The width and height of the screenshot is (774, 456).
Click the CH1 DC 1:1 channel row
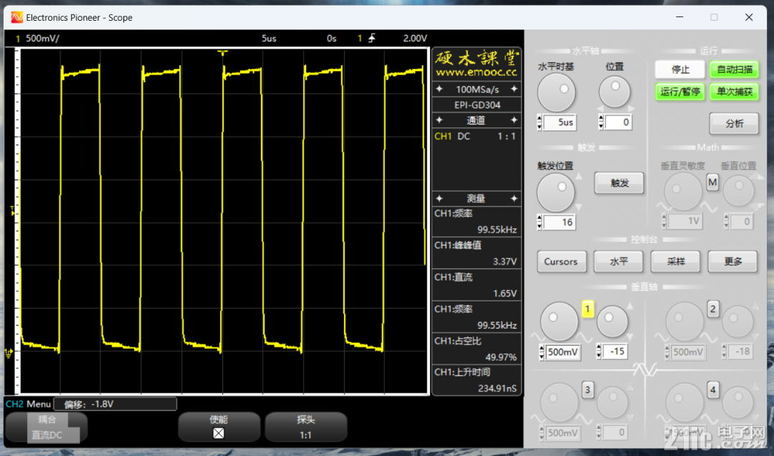click(x=476, y=137)
